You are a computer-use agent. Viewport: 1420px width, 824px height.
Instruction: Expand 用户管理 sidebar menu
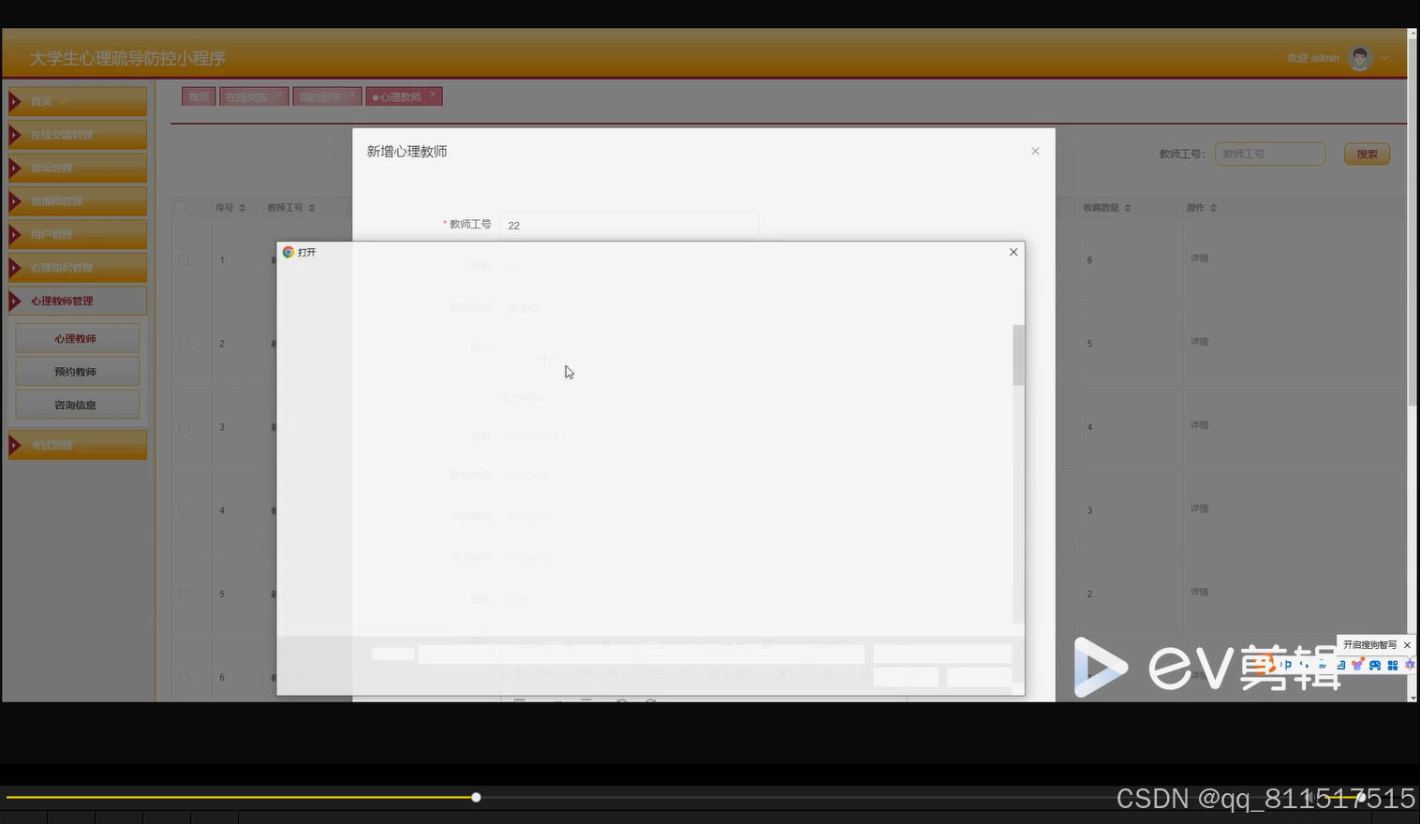point(77,234)
